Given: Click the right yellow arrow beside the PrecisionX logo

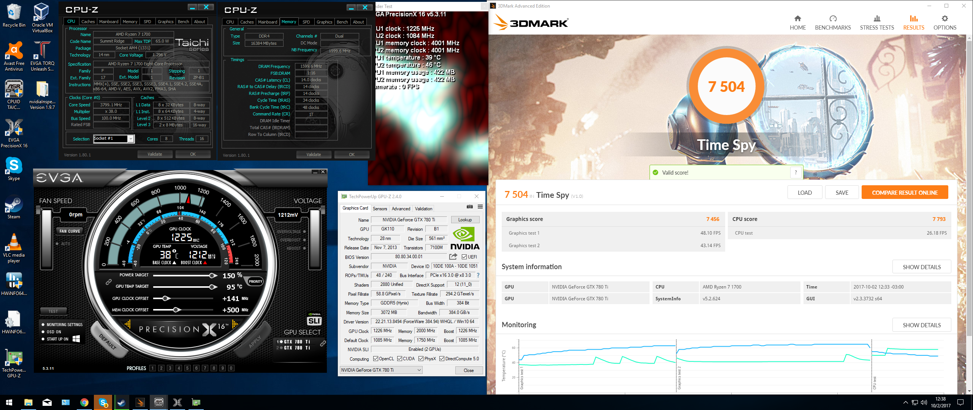Looking at the screenshot, I should point(235,324).
